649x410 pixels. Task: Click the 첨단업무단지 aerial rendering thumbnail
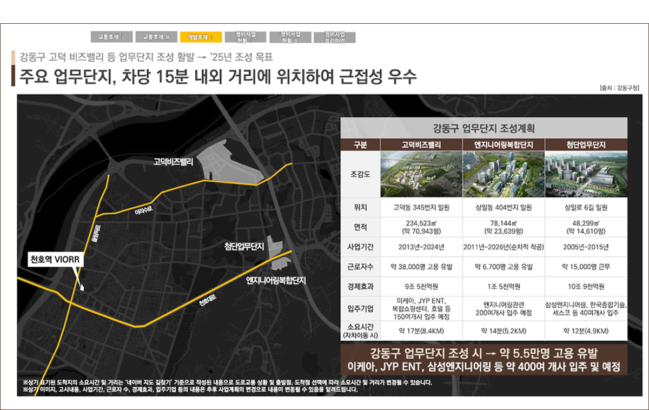coord(586,174)
